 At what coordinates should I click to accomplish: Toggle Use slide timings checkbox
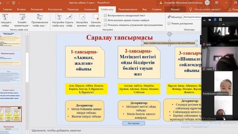[106, 20]
